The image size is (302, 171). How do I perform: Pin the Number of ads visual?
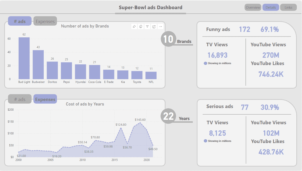point(134,26)
